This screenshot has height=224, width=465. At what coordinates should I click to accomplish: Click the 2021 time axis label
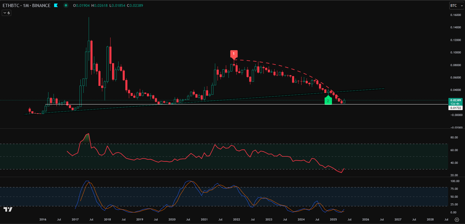pyautogui.click(x=204, y=219)
